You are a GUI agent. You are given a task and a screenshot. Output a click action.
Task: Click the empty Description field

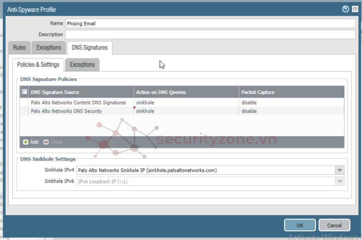click(210, 35)
